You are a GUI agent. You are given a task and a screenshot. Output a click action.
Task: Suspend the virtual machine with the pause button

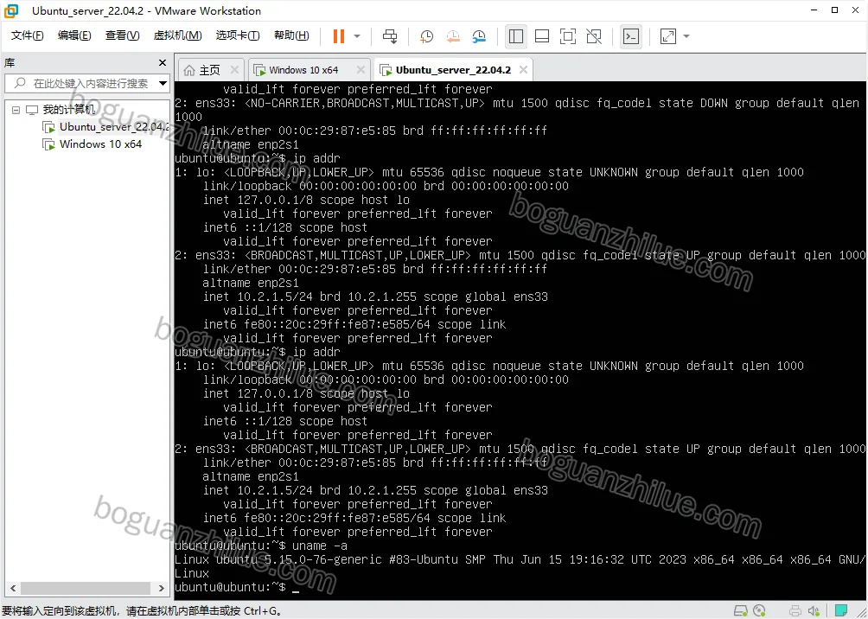point(339,36)
